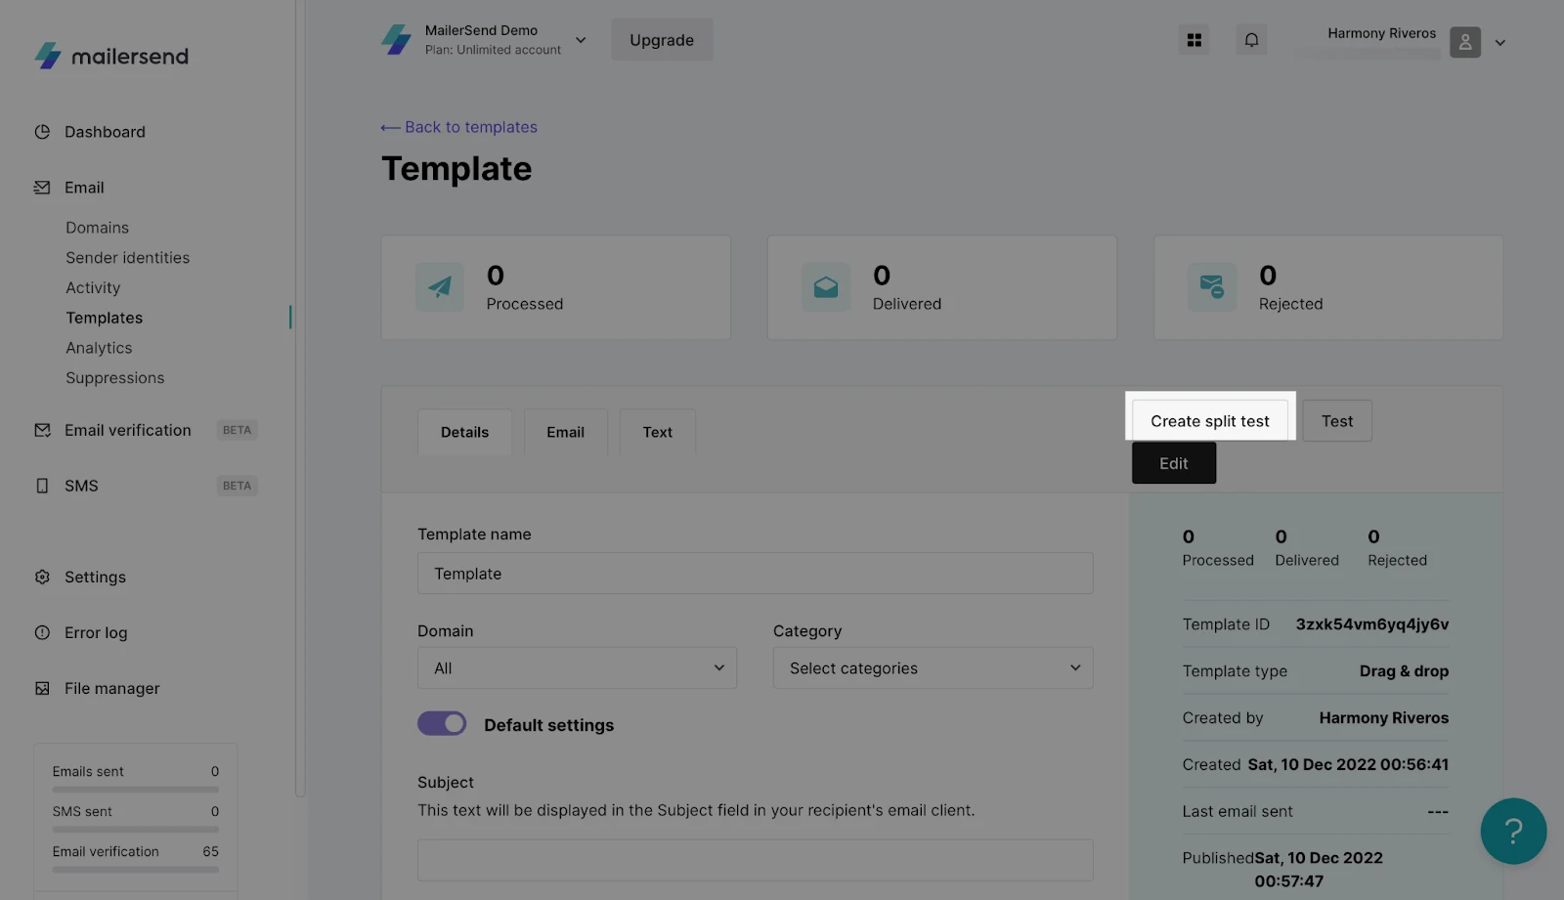
Task: Click the user avatar icon
Action: [x=1464, y=42]
